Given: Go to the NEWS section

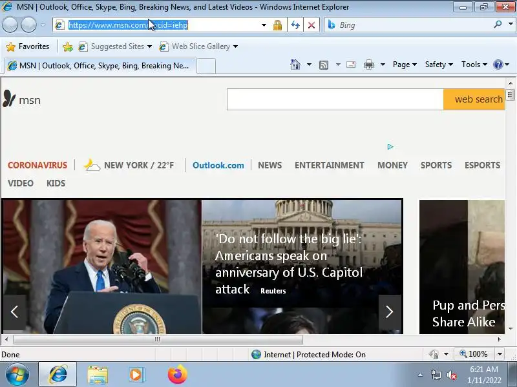Looking at the screenshot, I should 269,165.
